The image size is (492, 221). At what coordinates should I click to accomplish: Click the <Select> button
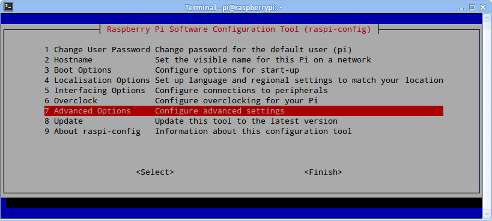tap(155, 172)
